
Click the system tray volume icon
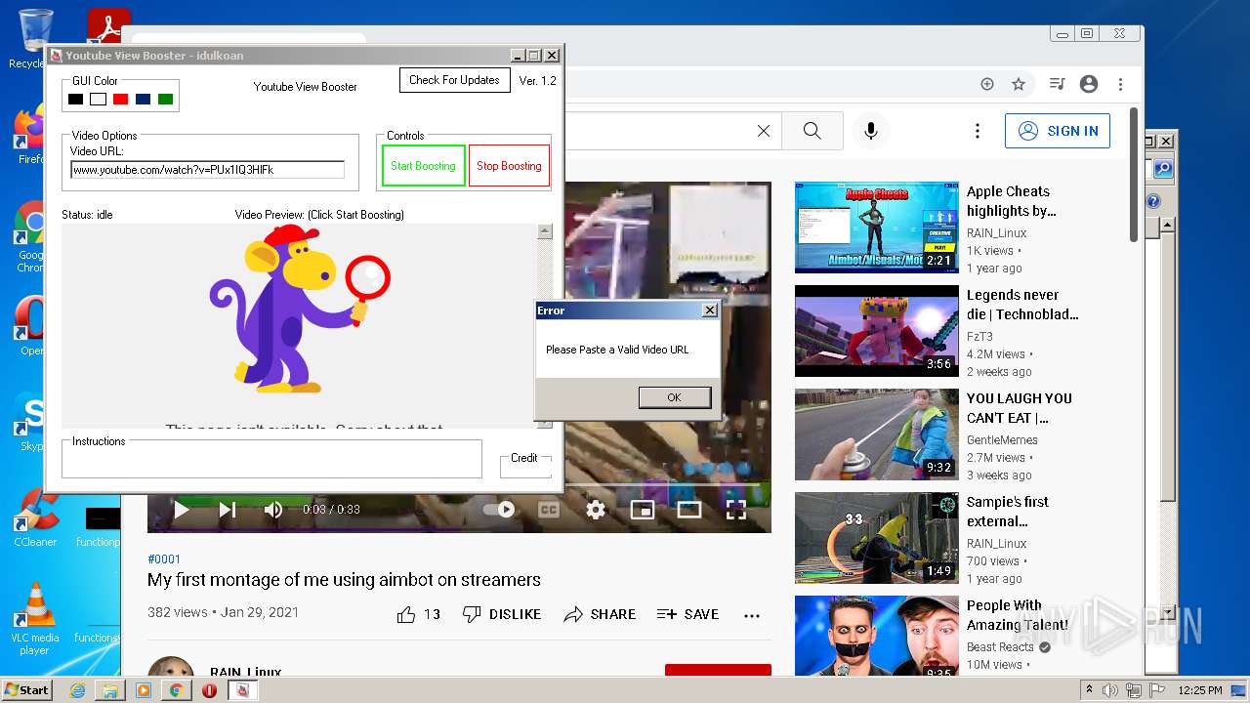tap(1110, 690)
